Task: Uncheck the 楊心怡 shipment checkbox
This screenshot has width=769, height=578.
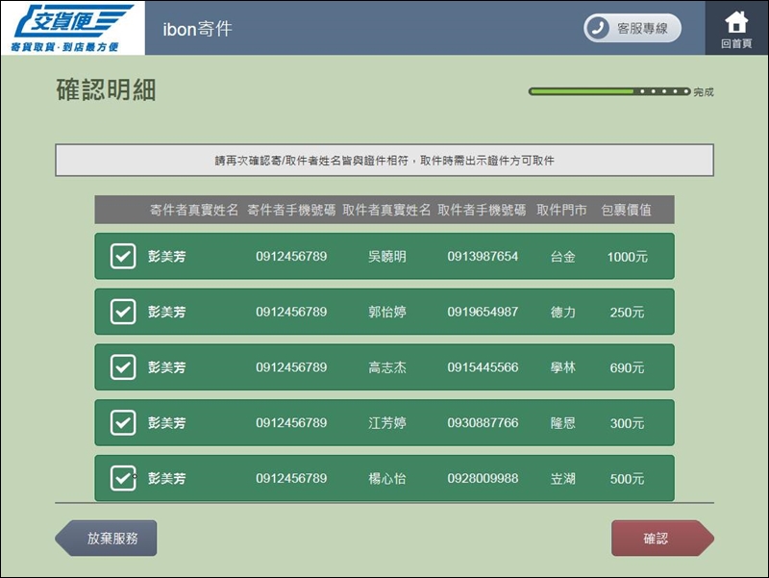Action: [x=123, y=478]
